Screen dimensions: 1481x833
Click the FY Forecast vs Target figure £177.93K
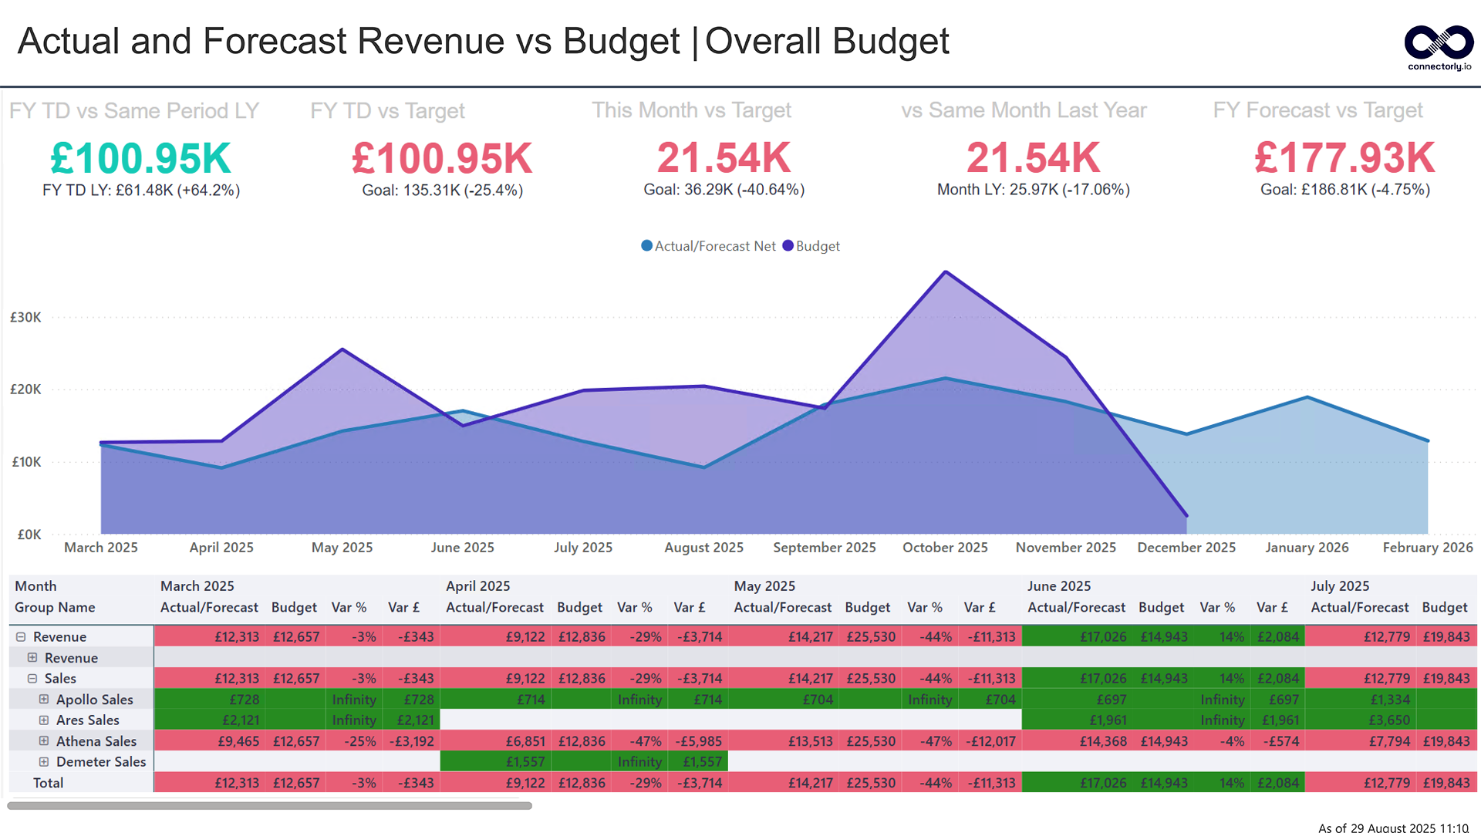tap(1344, 158)
